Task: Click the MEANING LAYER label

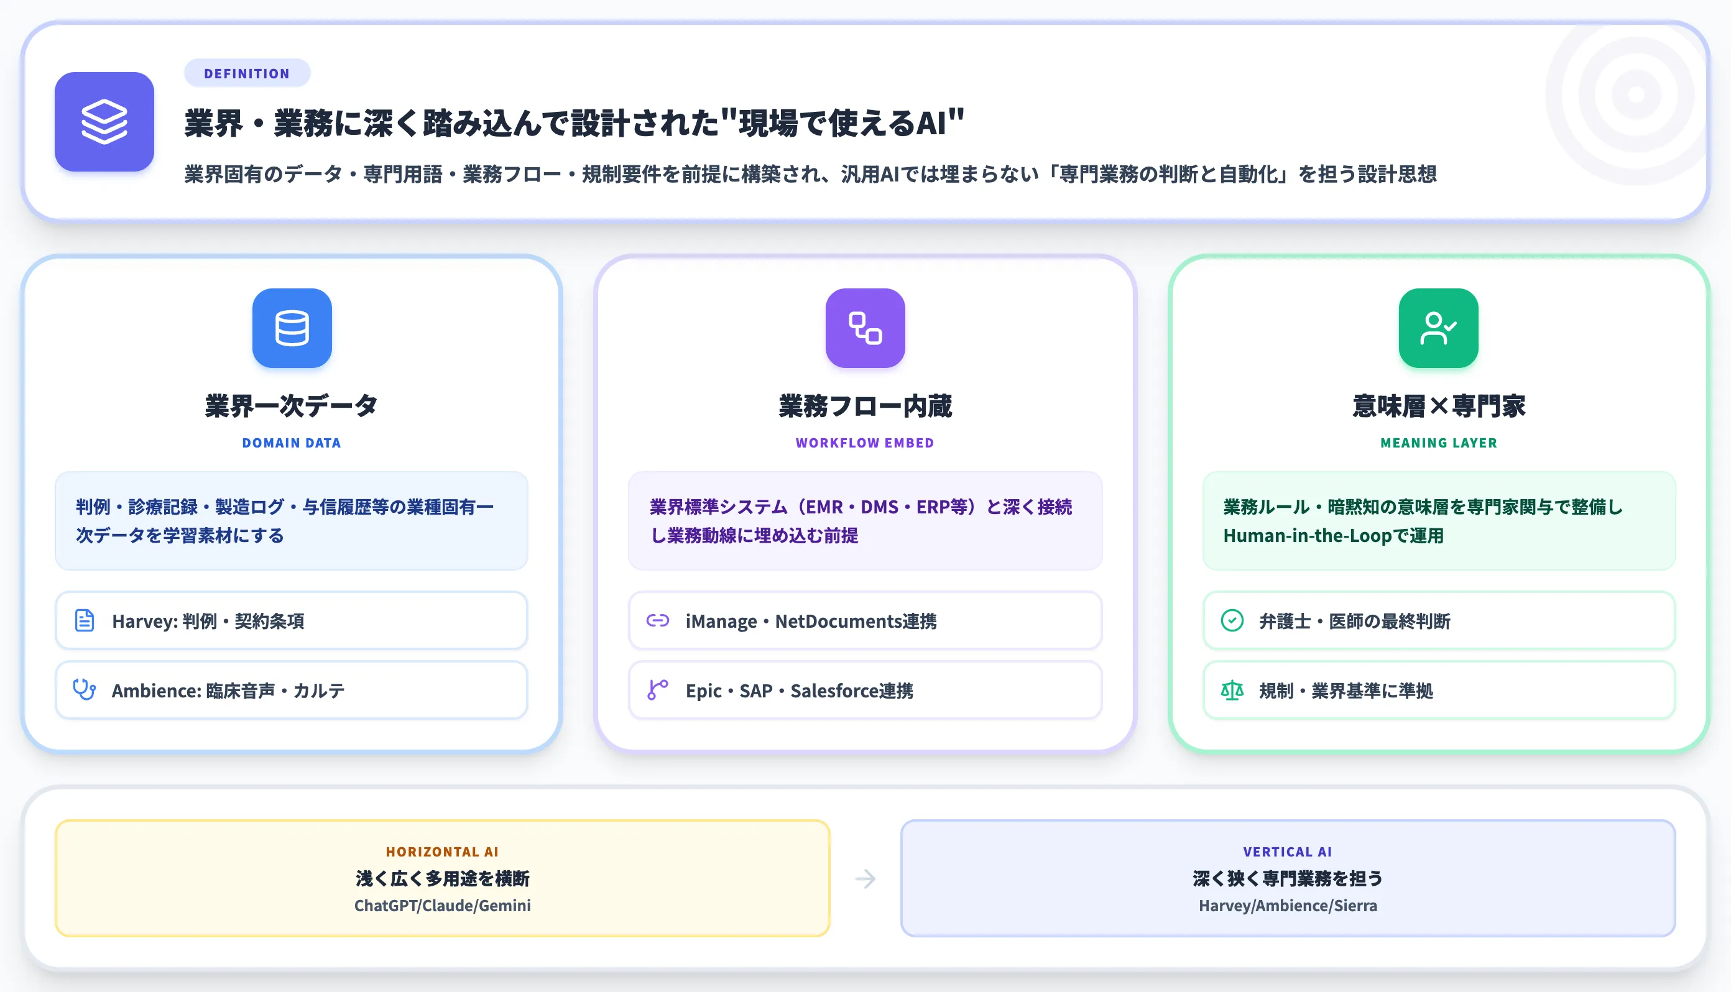Action: click(1439, 443)
